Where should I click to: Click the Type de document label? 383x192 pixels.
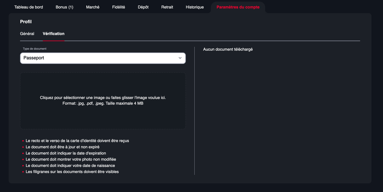(35, 49)
